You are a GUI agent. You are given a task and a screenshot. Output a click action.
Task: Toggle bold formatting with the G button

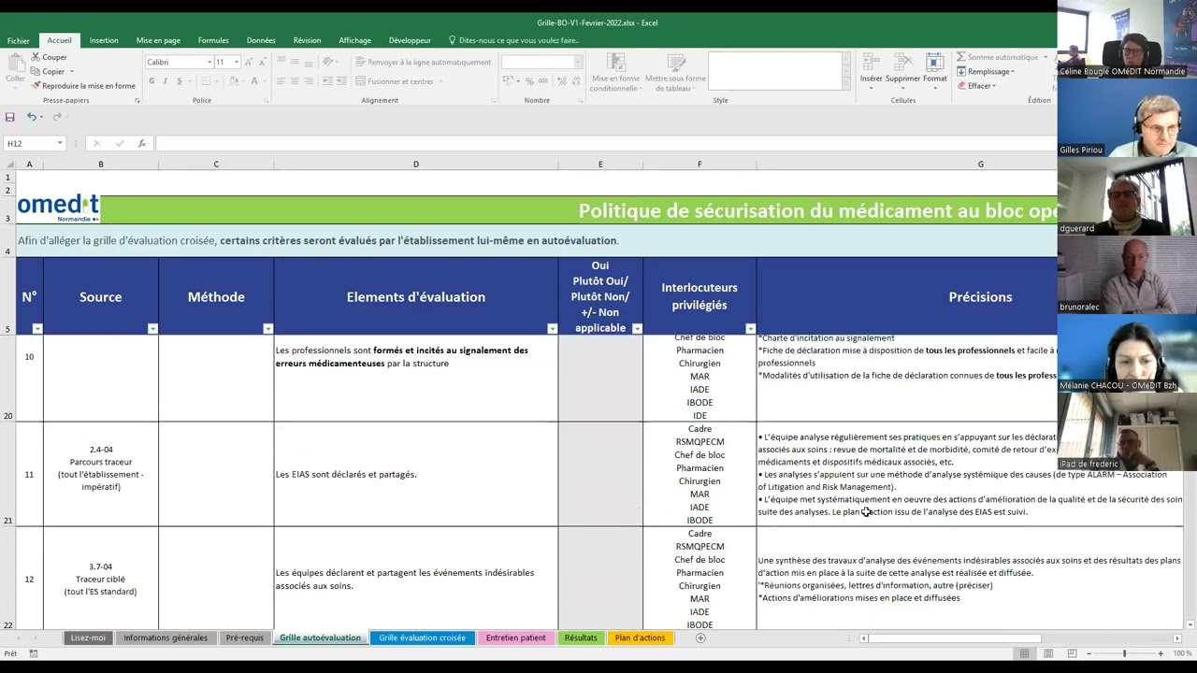(x=151, y=81)
